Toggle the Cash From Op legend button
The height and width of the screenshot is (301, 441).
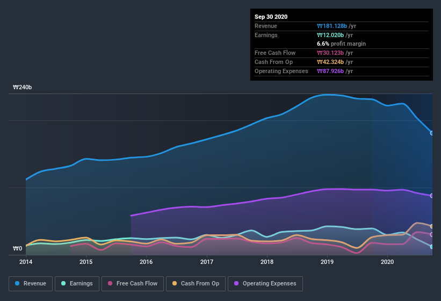pyautogui.click(x=196, y=284)
